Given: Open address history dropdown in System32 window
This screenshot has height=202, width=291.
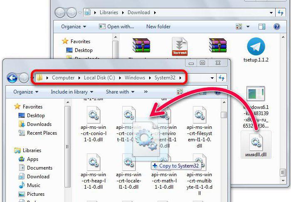Looking at the screenshot, I should 212,78.
